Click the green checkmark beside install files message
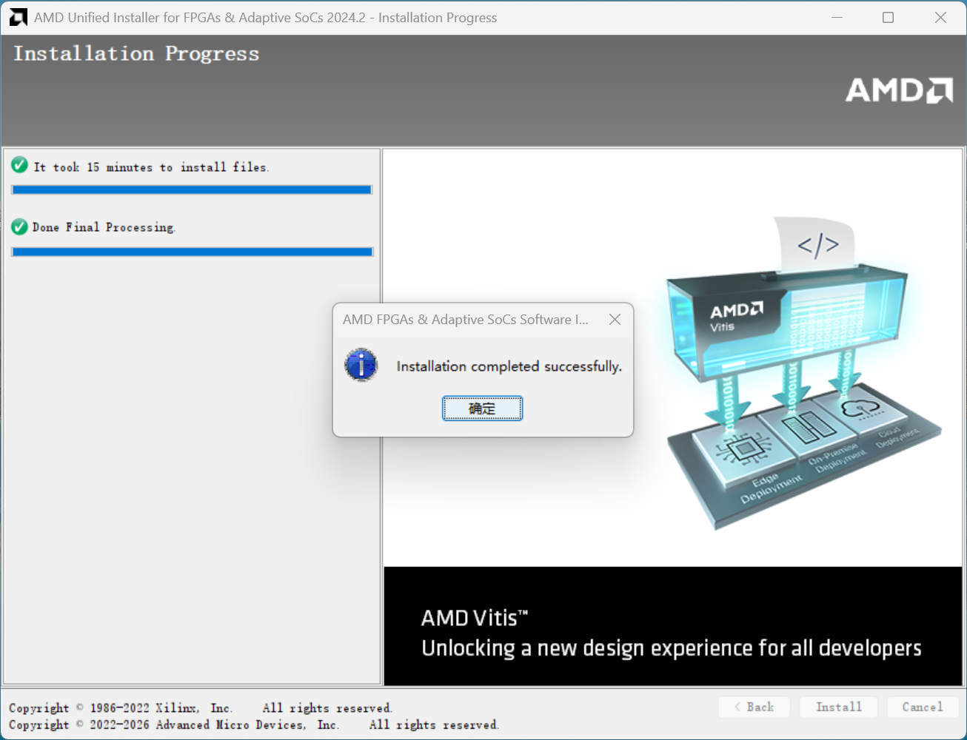The image size is (967, 740). (x=20, y=166)
